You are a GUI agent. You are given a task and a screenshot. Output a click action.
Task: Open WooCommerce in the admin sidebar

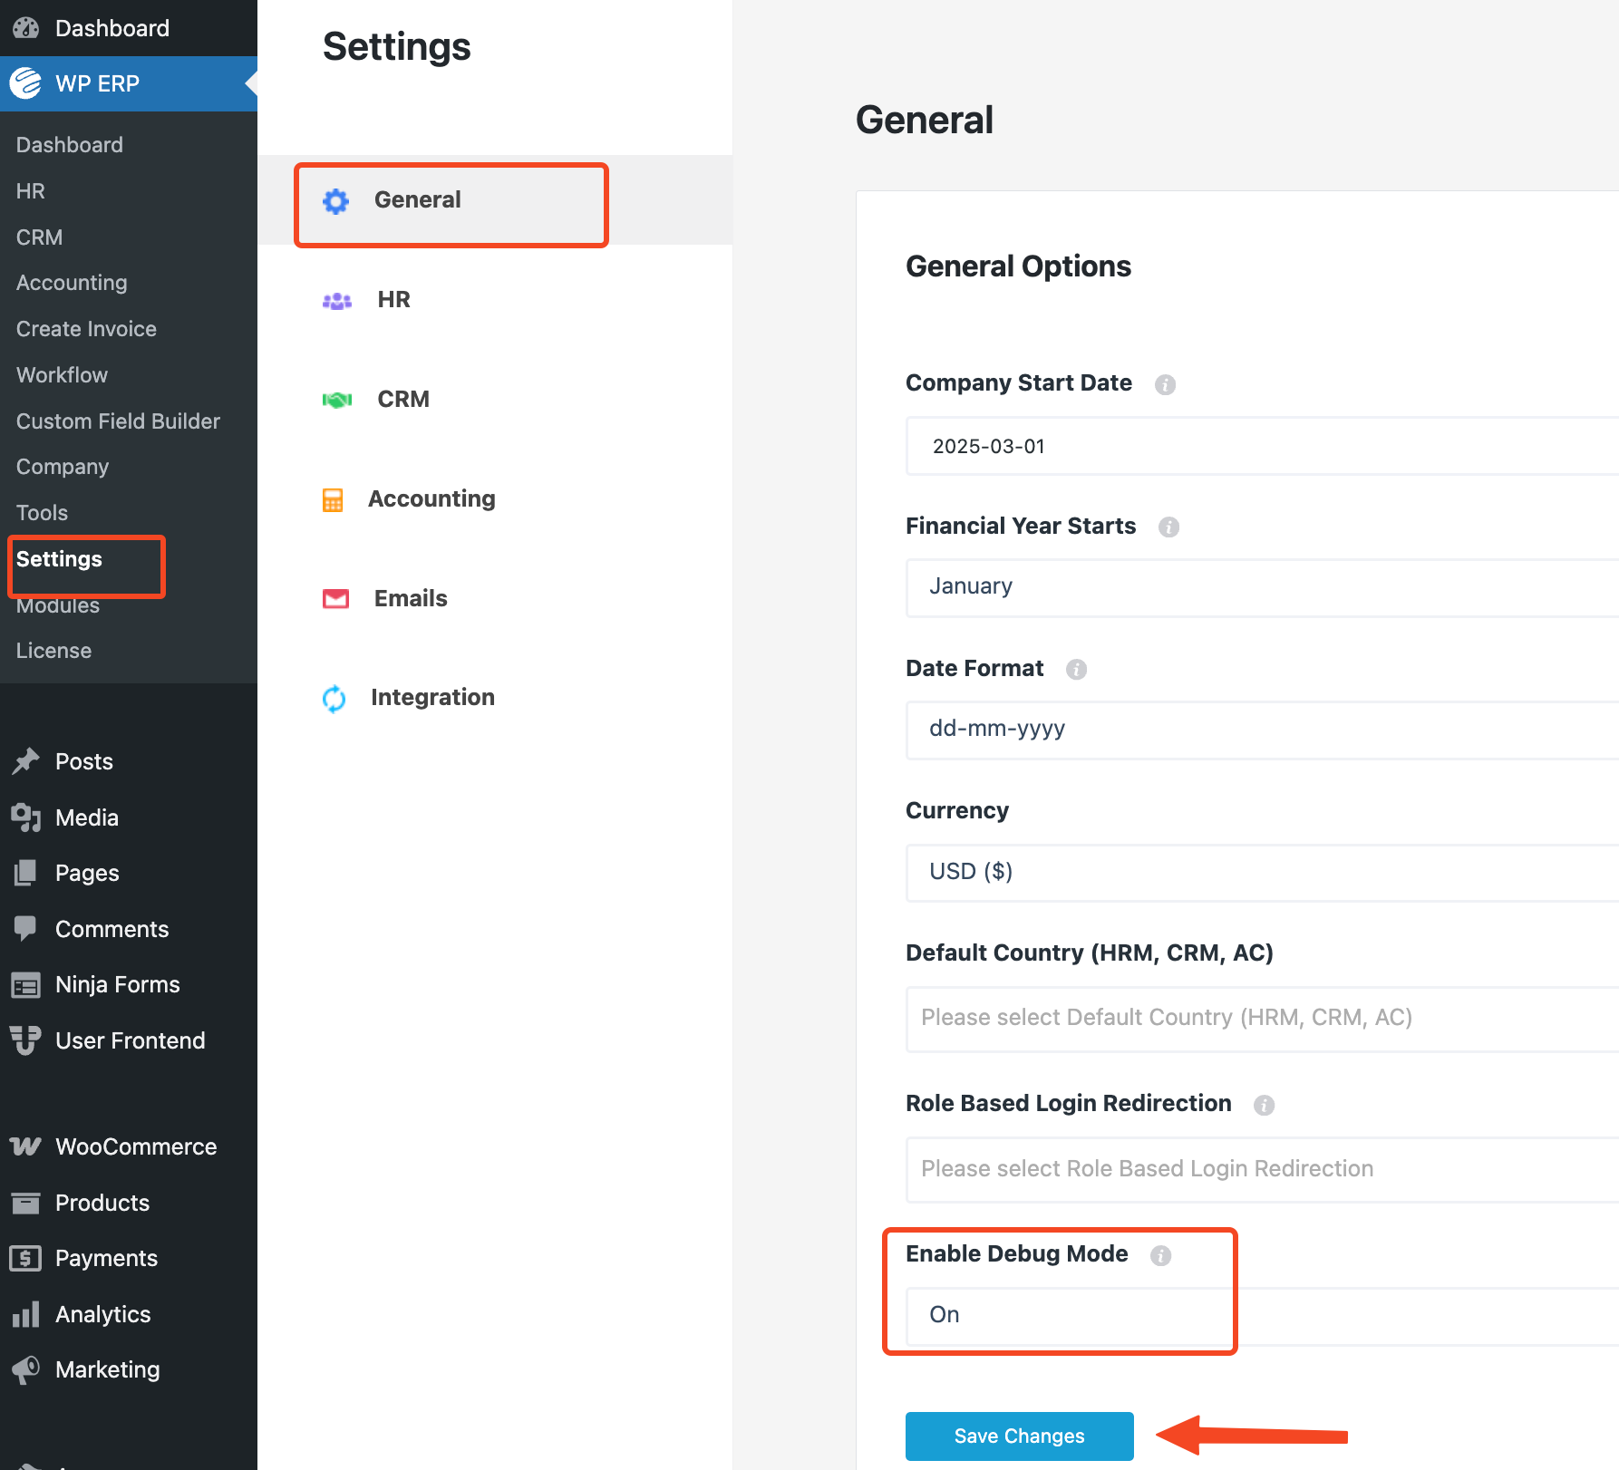coord(135,1146)
